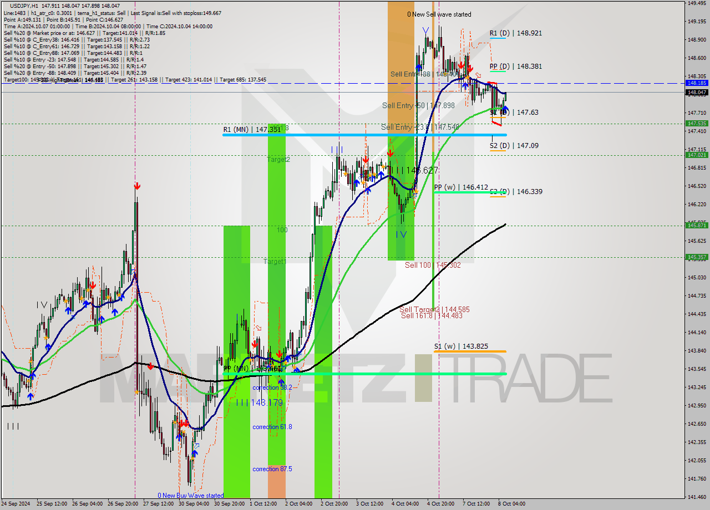
Task: Click the green 145.357 price tag on axis
Action: pyautogui.click(x=697, y=257)
